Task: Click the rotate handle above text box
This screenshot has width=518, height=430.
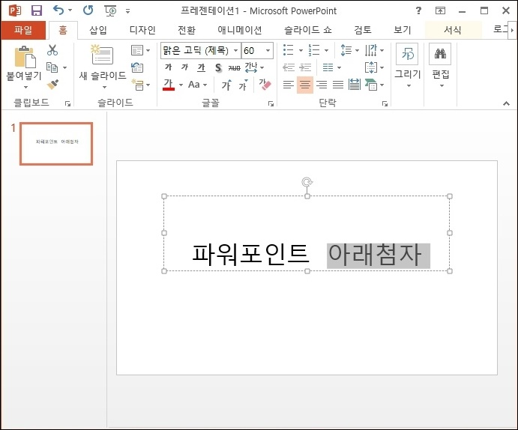Action: (x=307, y=182)
